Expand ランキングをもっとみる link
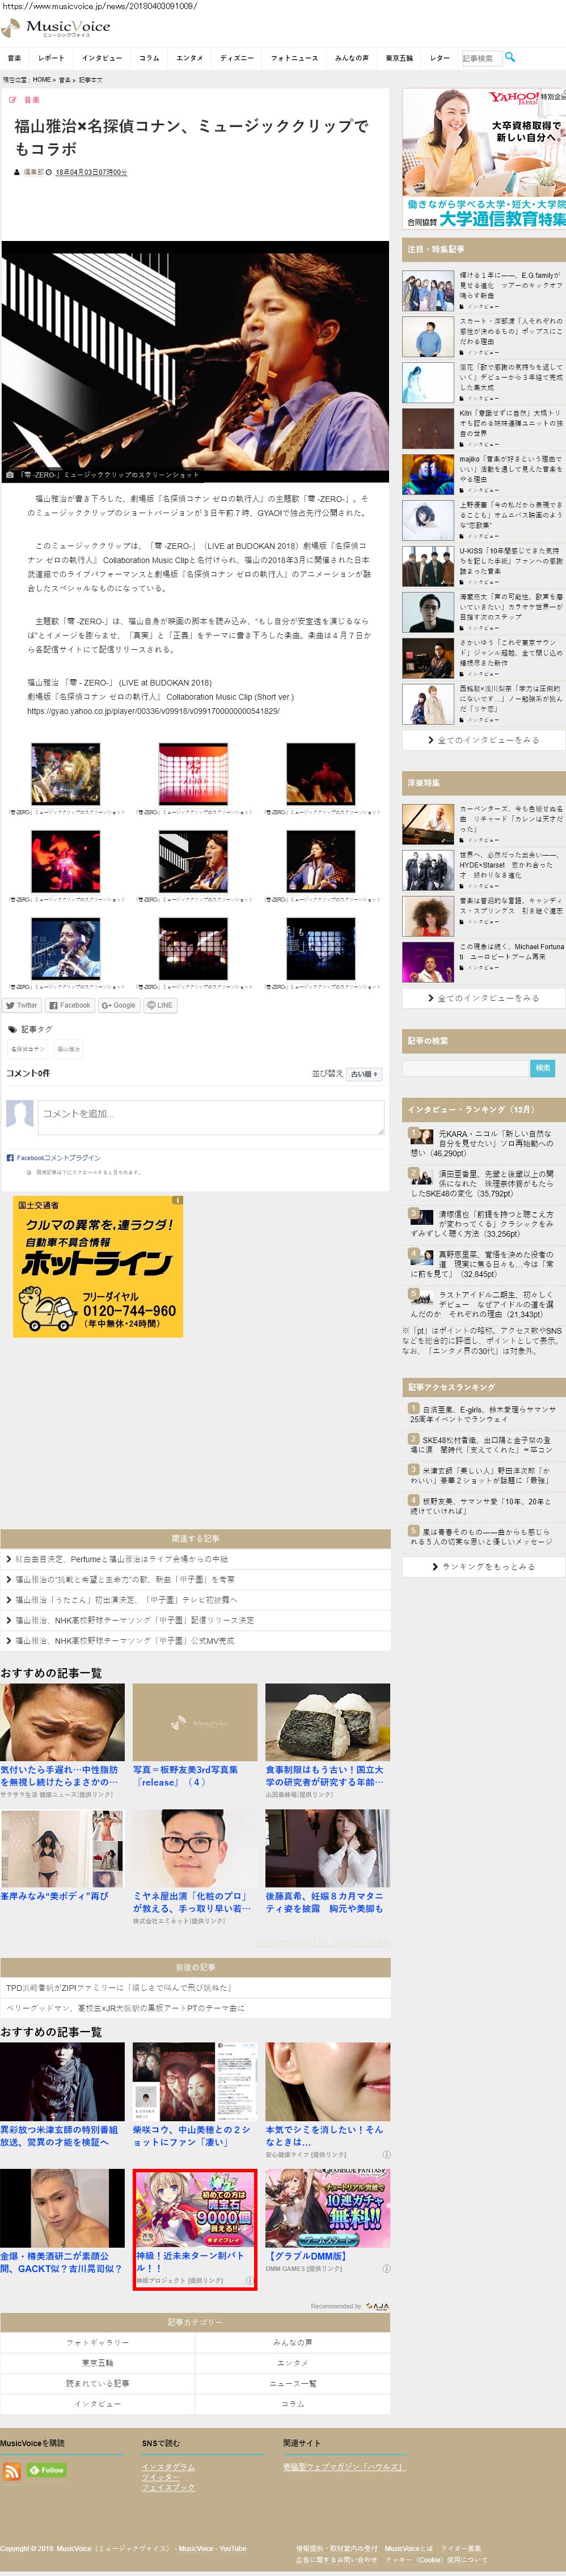The width and height of the screenshot is (566, 2576). [x=484, y=1566]
